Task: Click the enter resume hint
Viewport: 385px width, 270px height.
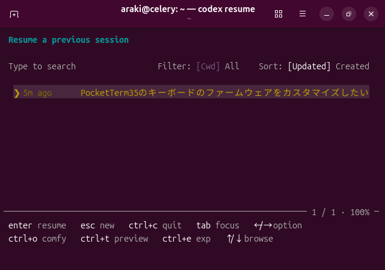Action: click(x=37, y=225)
